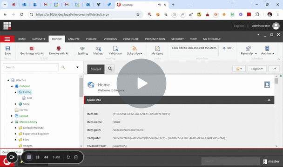Open the red hamburger menu

pos(7,39)
